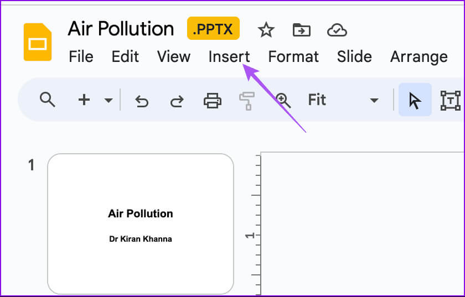Click the Move to folder icon
This screenshot has width=465, height=297.
301,30
